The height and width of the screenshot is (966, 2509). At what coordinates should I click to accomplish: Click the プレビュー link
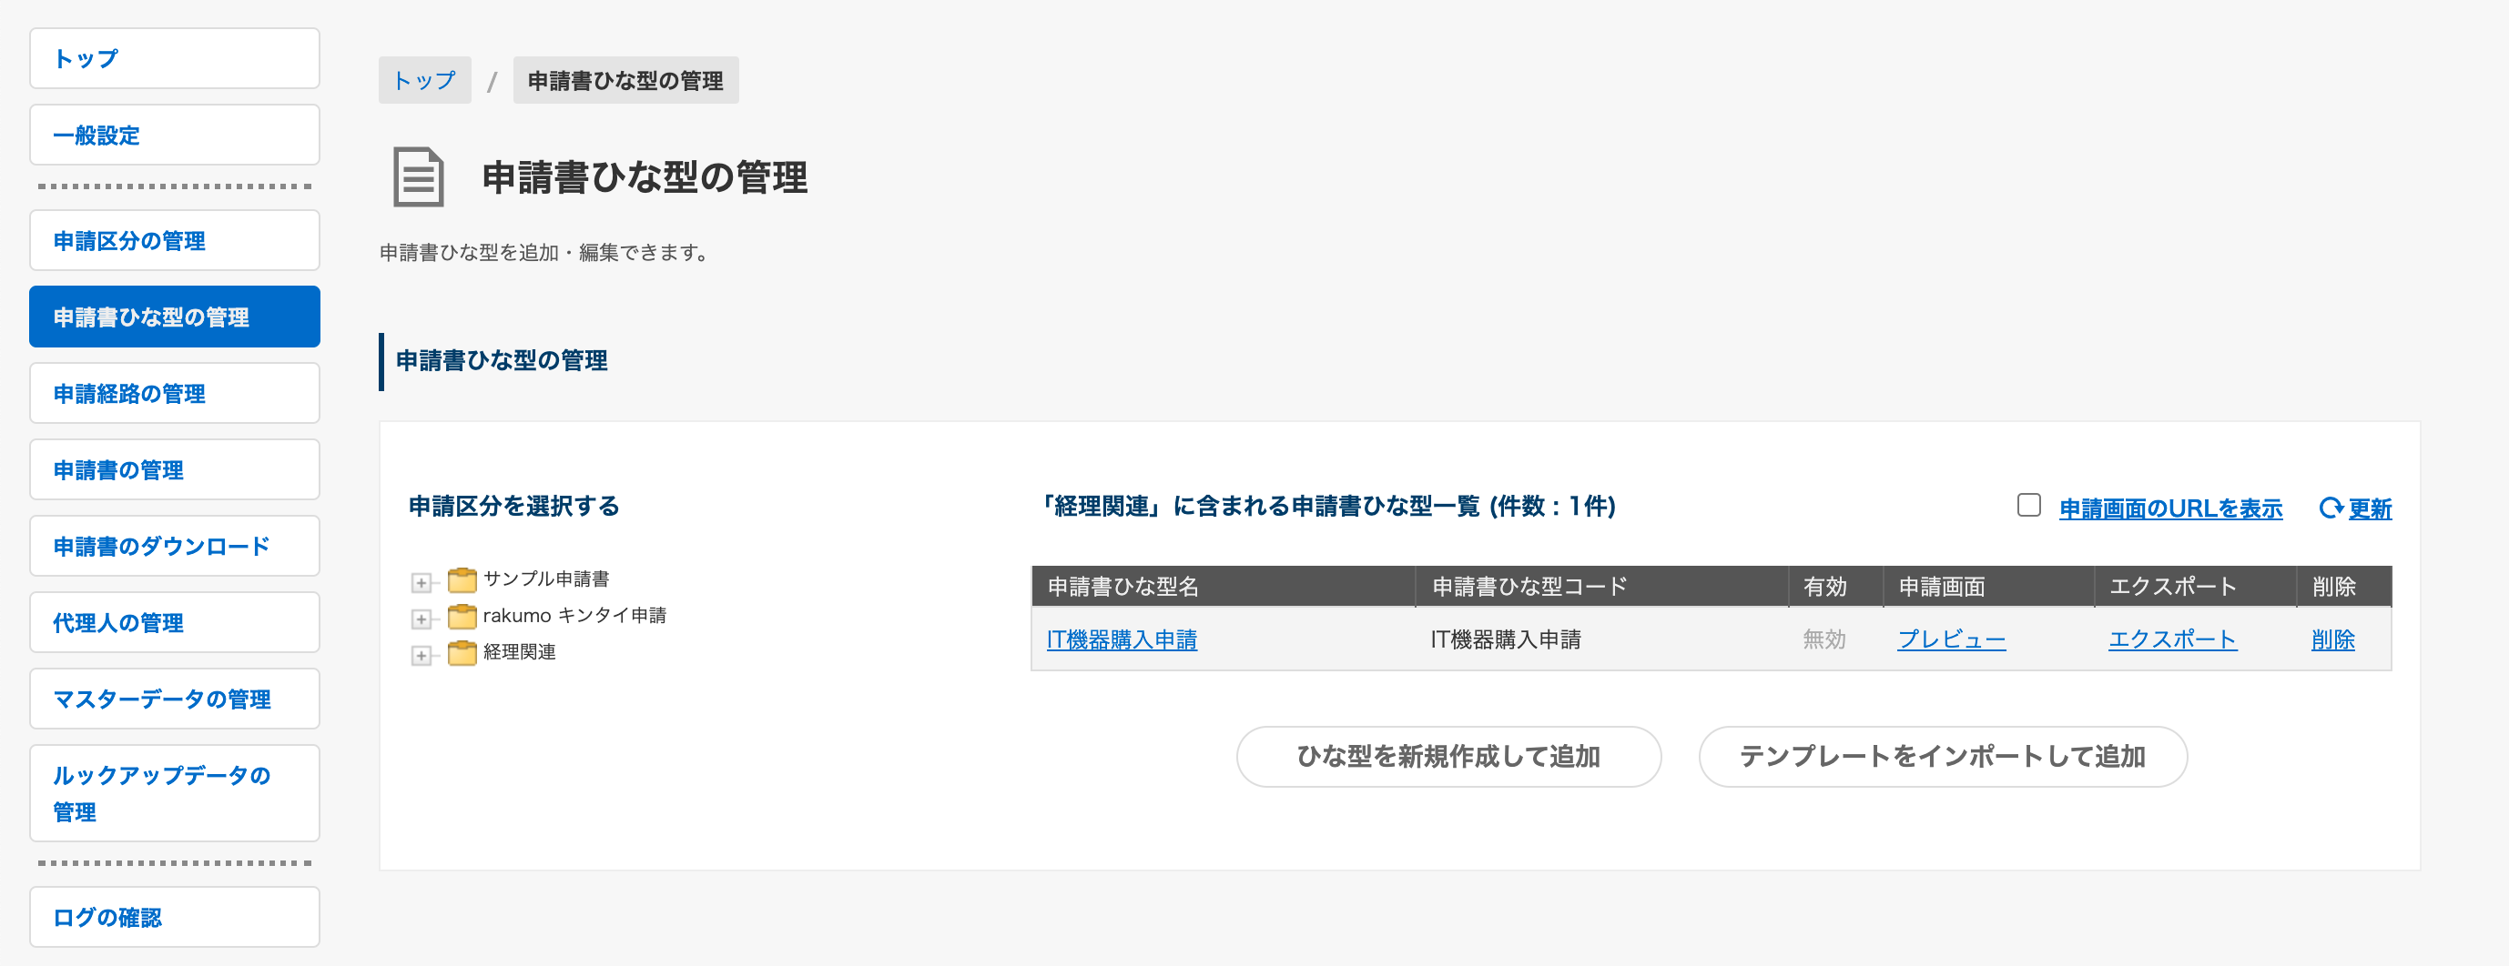tap(1951, 639)
